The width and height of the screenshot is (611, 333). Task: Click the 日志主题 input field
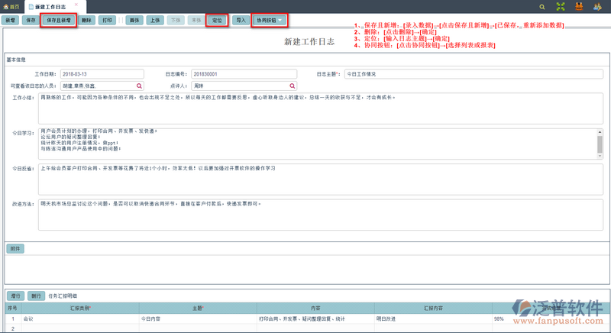[x=474, y=74]
